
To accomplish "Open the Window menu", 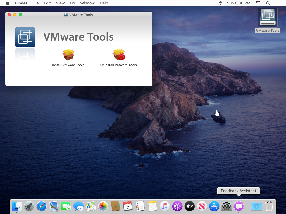I will [x=87, y=3].
